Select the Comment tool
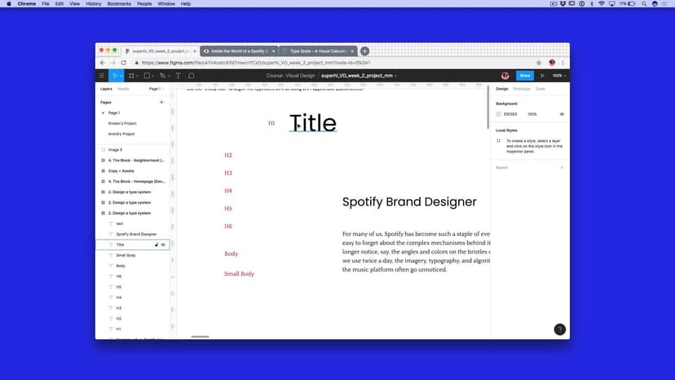 point(191,75)
